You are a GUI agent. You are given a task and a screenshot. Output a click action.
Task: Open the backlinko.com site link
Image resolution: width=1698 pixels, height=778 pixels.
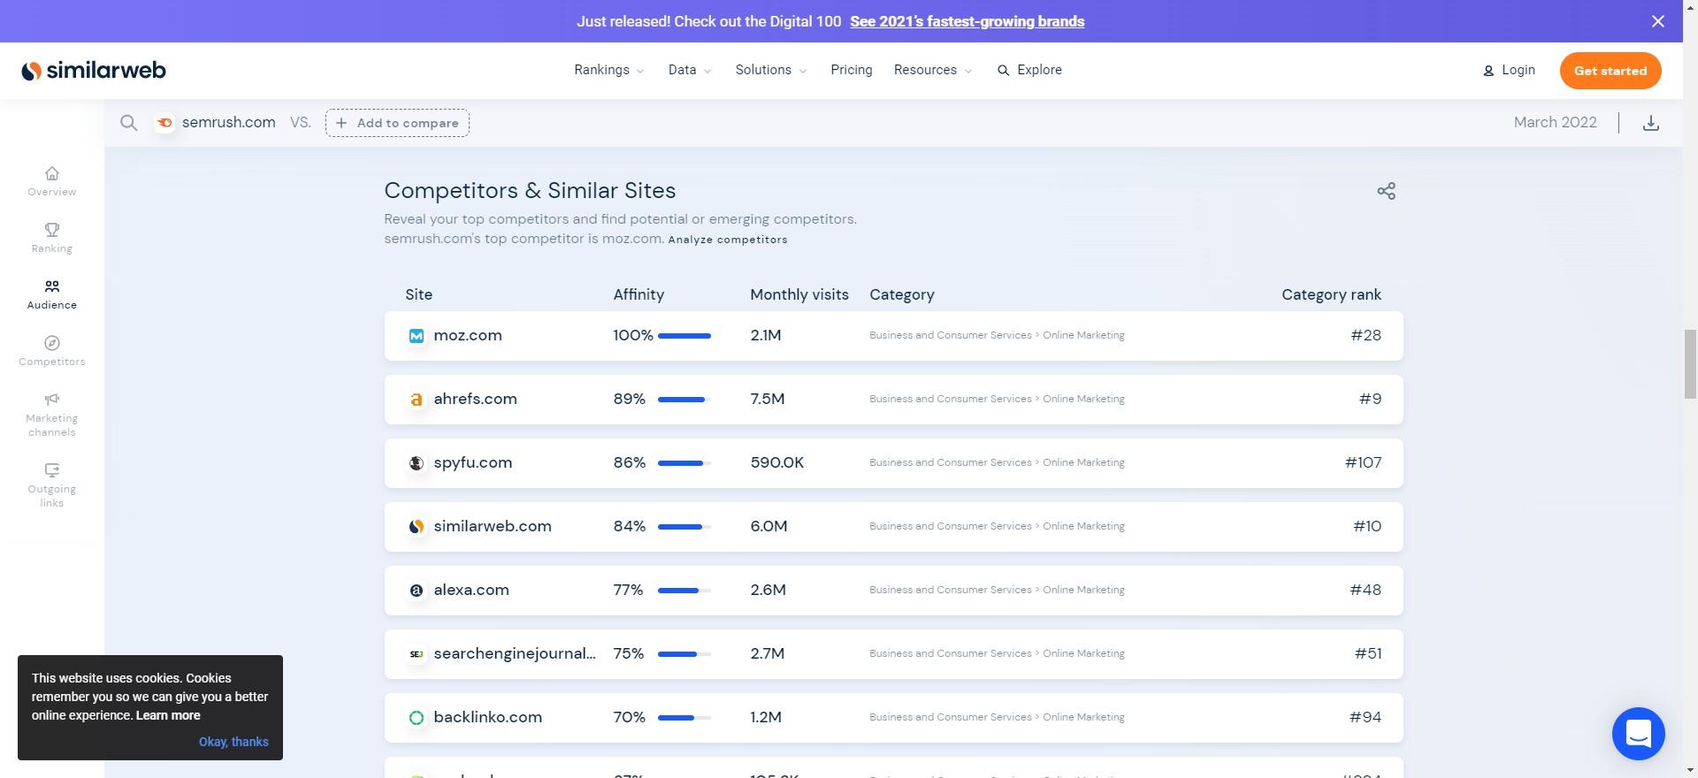point(488,718)
